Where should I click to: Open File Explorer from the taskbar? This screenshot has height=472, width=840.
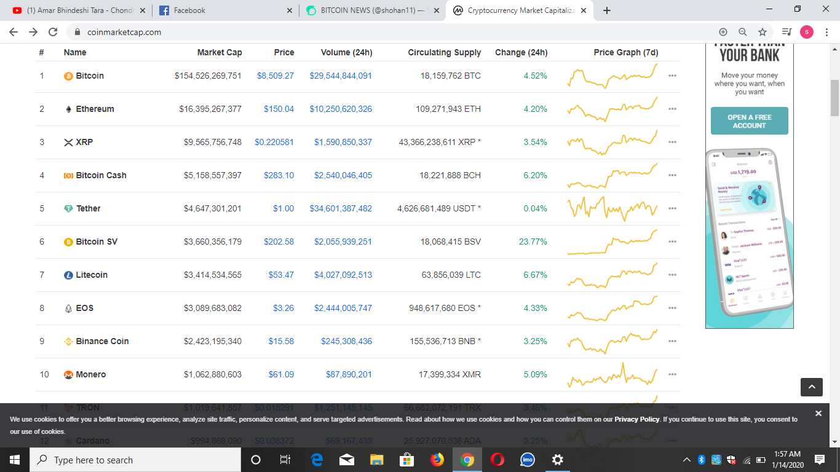377,460
